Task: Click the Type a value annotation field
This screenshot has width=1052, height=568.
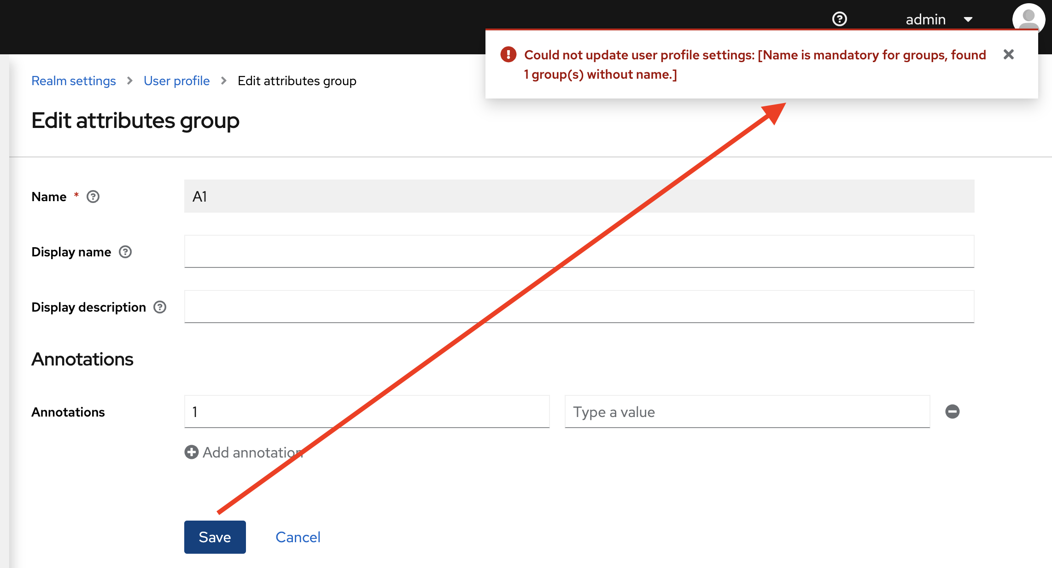Action: pos(747,412)
